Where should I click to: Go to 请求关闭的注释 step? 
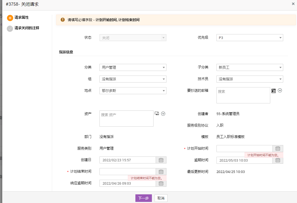pyautogui.click(x=26, y=28)
